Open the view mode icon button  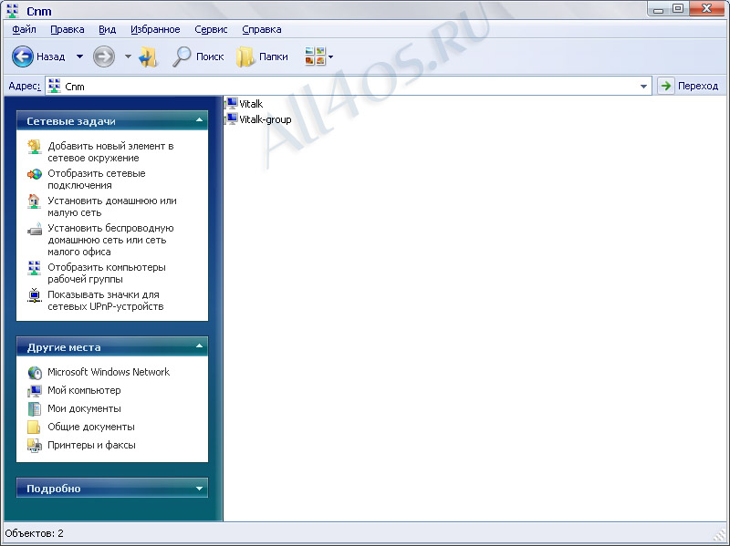point(315,57)
